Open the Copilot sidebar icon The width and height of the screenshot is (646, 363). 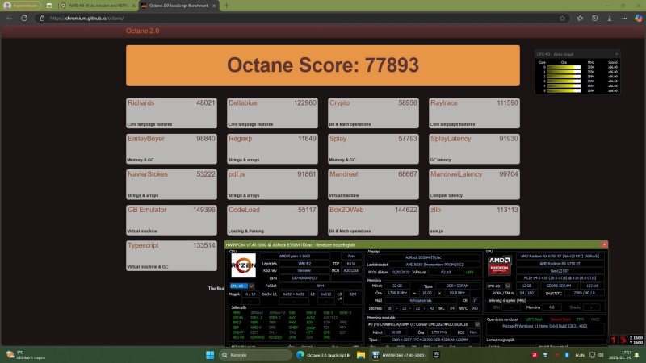[x=638, y=18]
